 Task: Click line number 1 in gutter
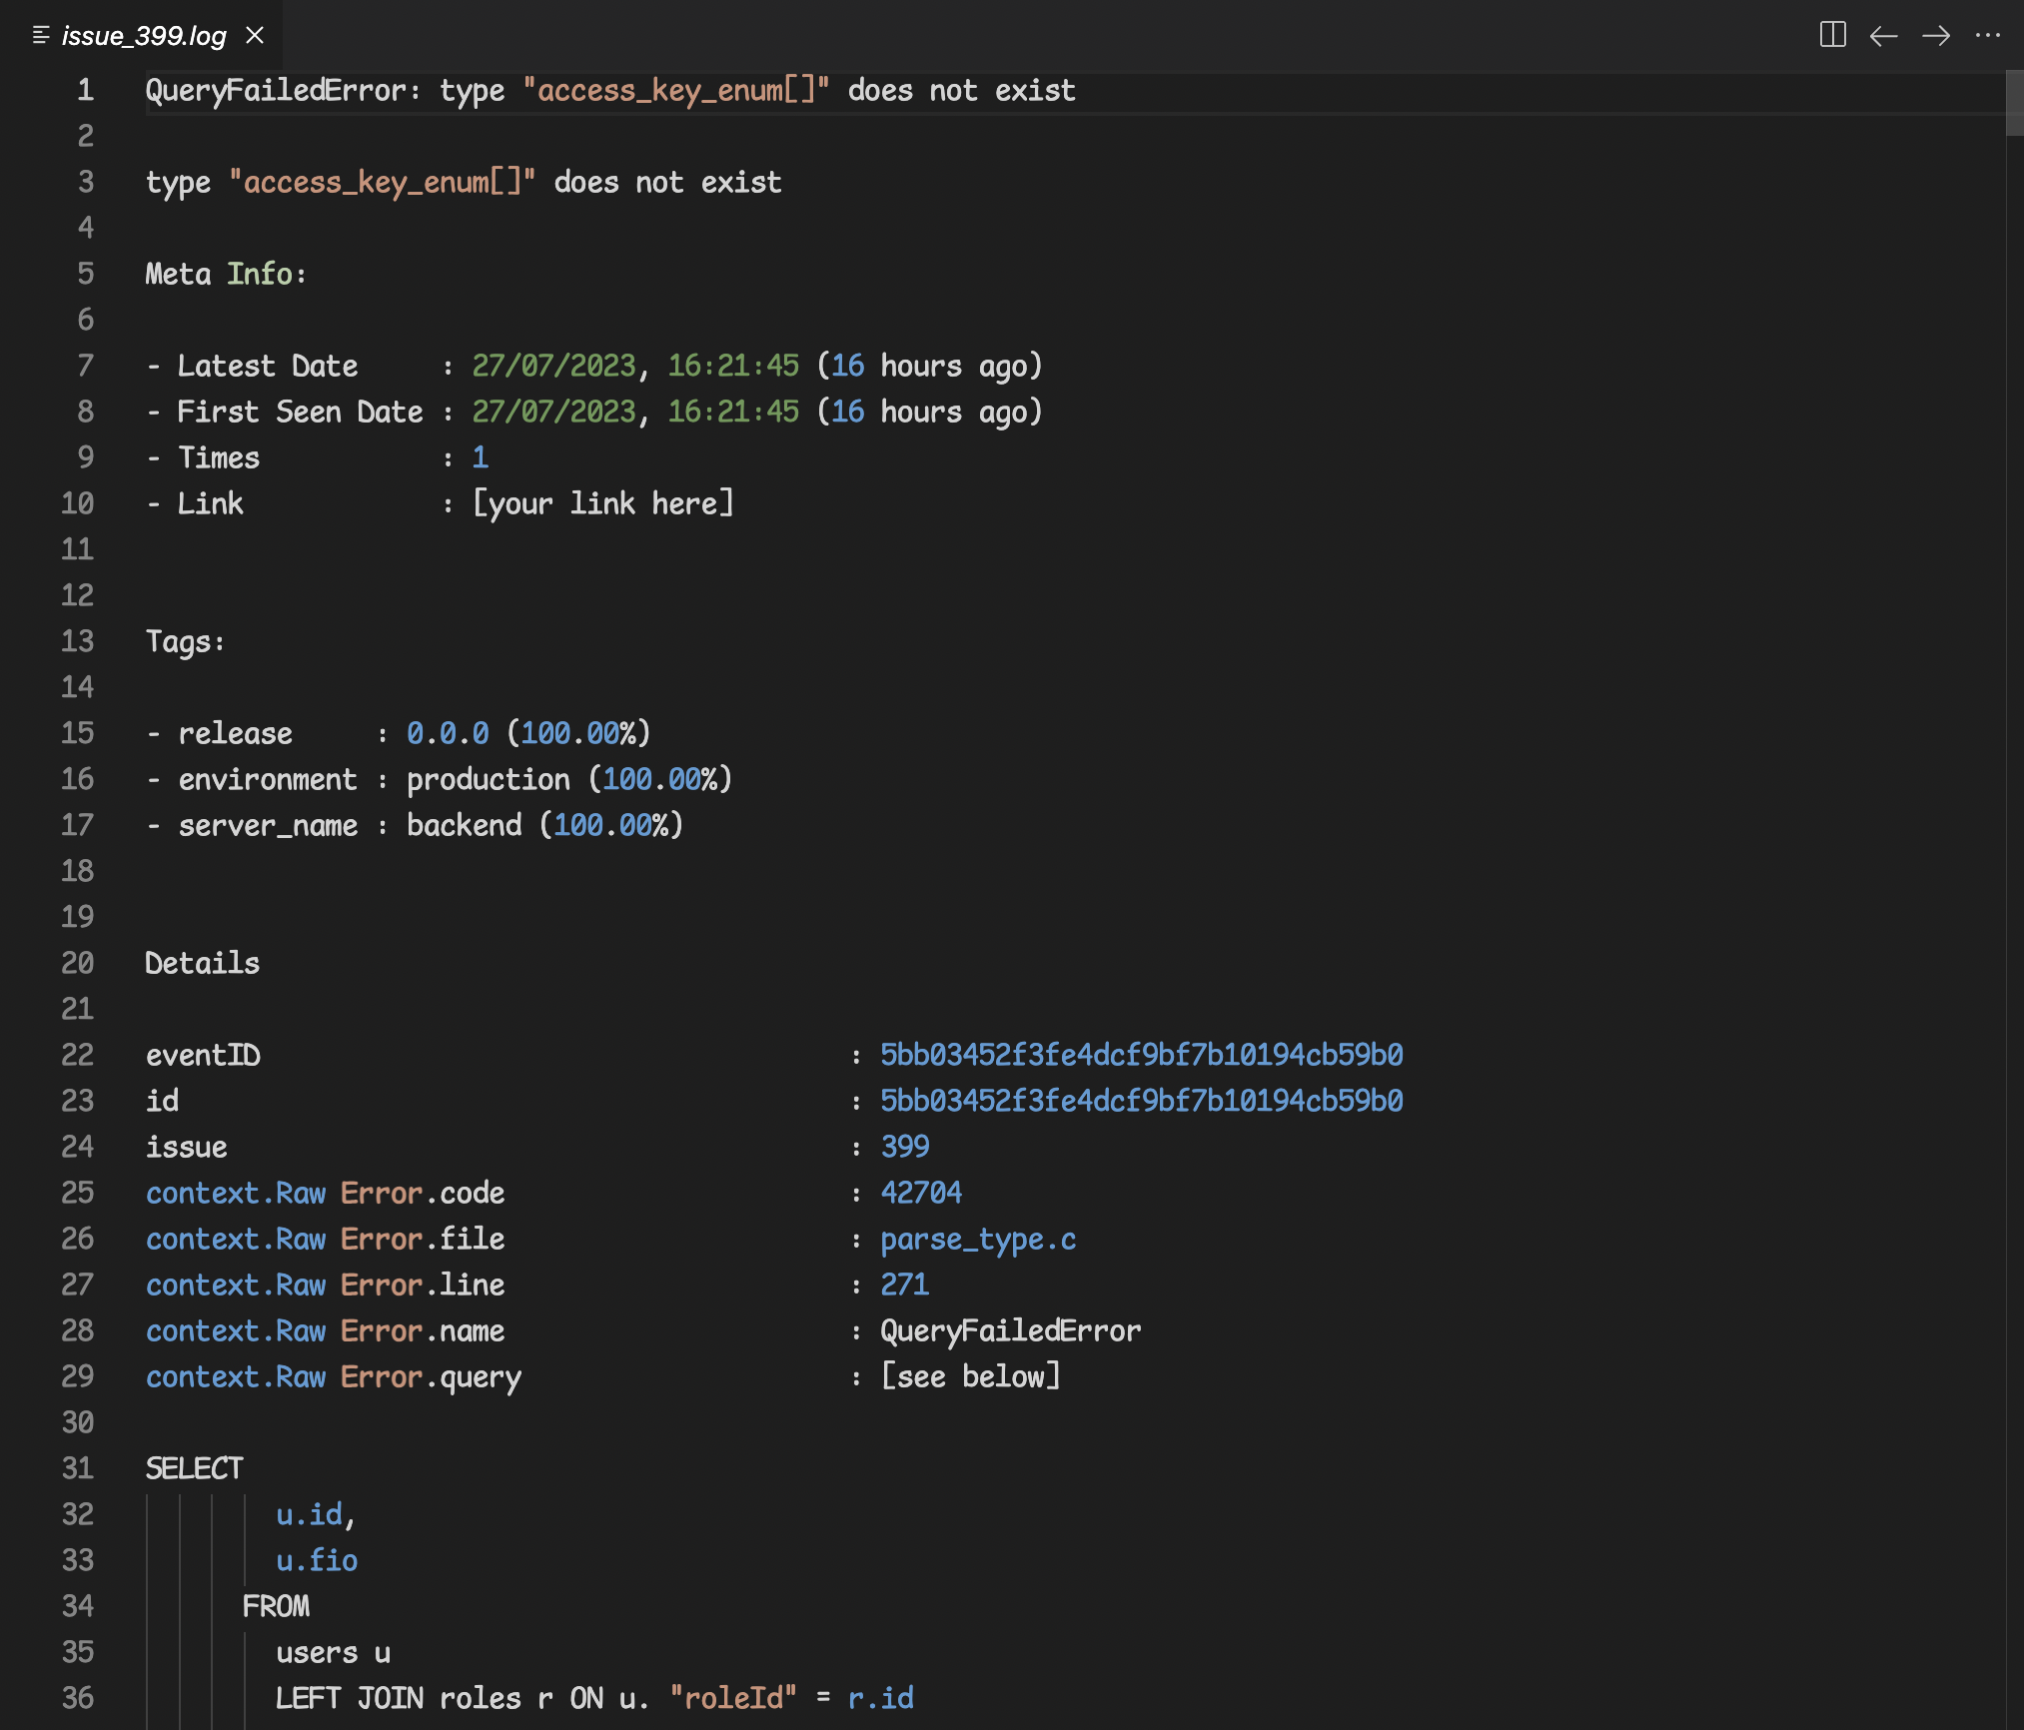86,90
